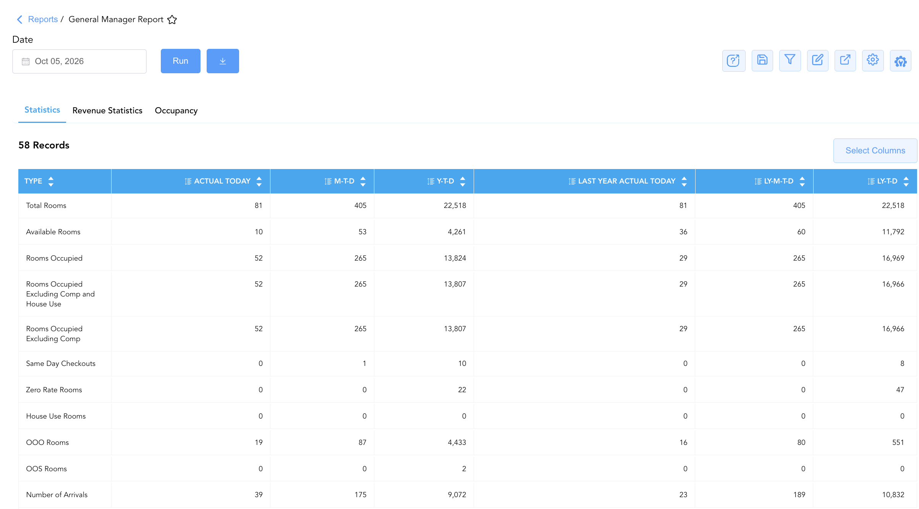Sort by Y-T-D column arrows
Image resolution: width=919 pixels, height=509 pixels.
[463, 181]
